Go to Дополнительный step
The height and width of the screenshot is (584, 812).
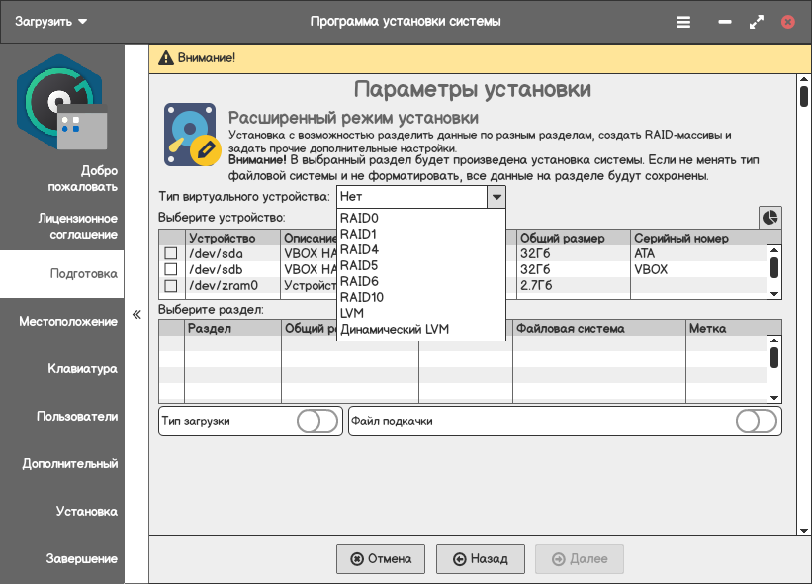tap(62, 464)
